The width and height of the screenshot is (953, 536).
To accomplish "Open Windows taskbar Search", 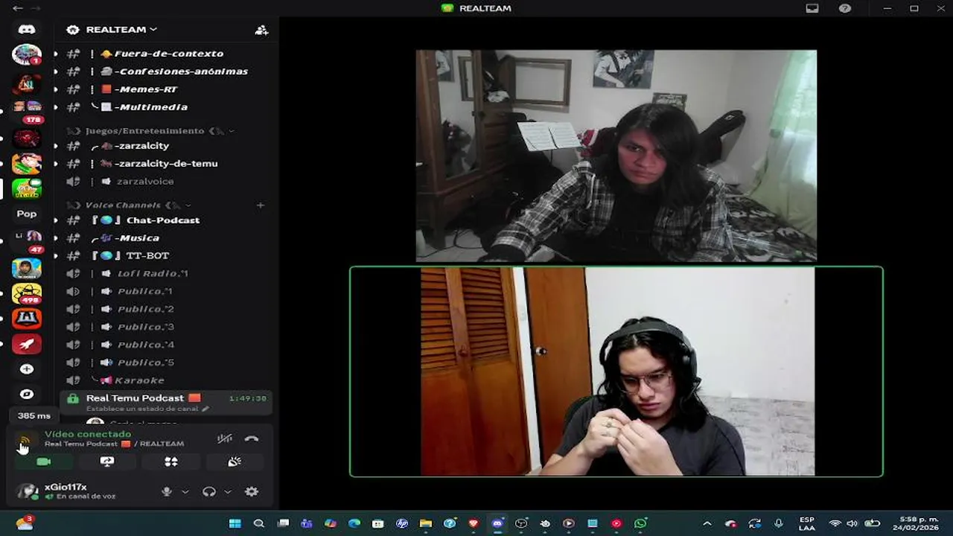I will 258,523.
